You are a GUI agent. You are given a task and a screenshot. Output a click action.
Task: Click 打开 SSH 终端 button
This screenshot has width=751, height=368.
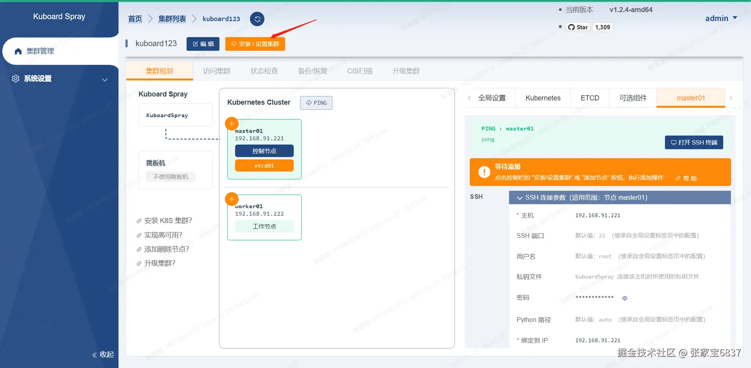pos(694,142)
